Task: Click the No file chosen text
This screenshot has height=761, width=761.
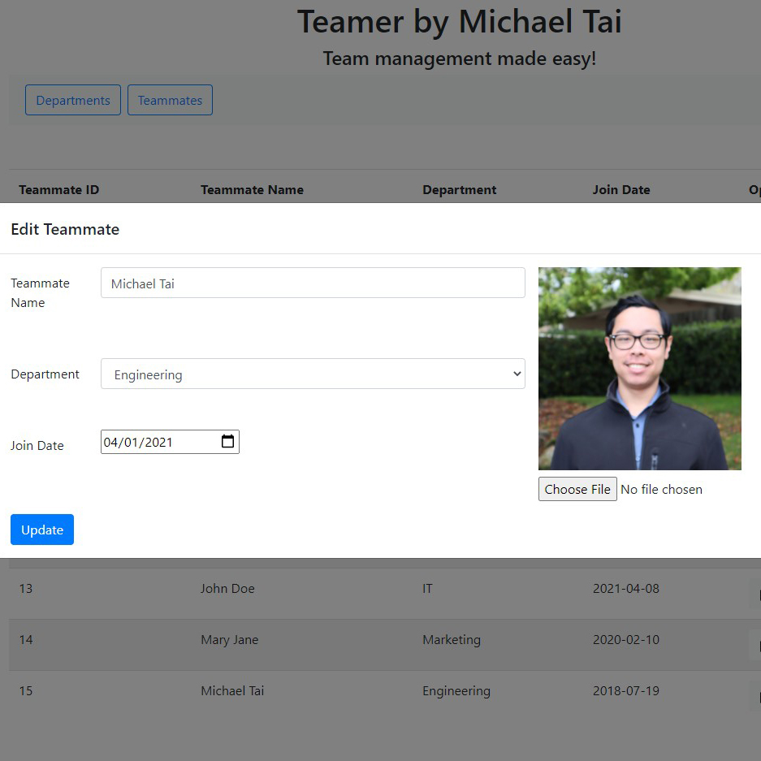Action: click(x=661, y=489)
